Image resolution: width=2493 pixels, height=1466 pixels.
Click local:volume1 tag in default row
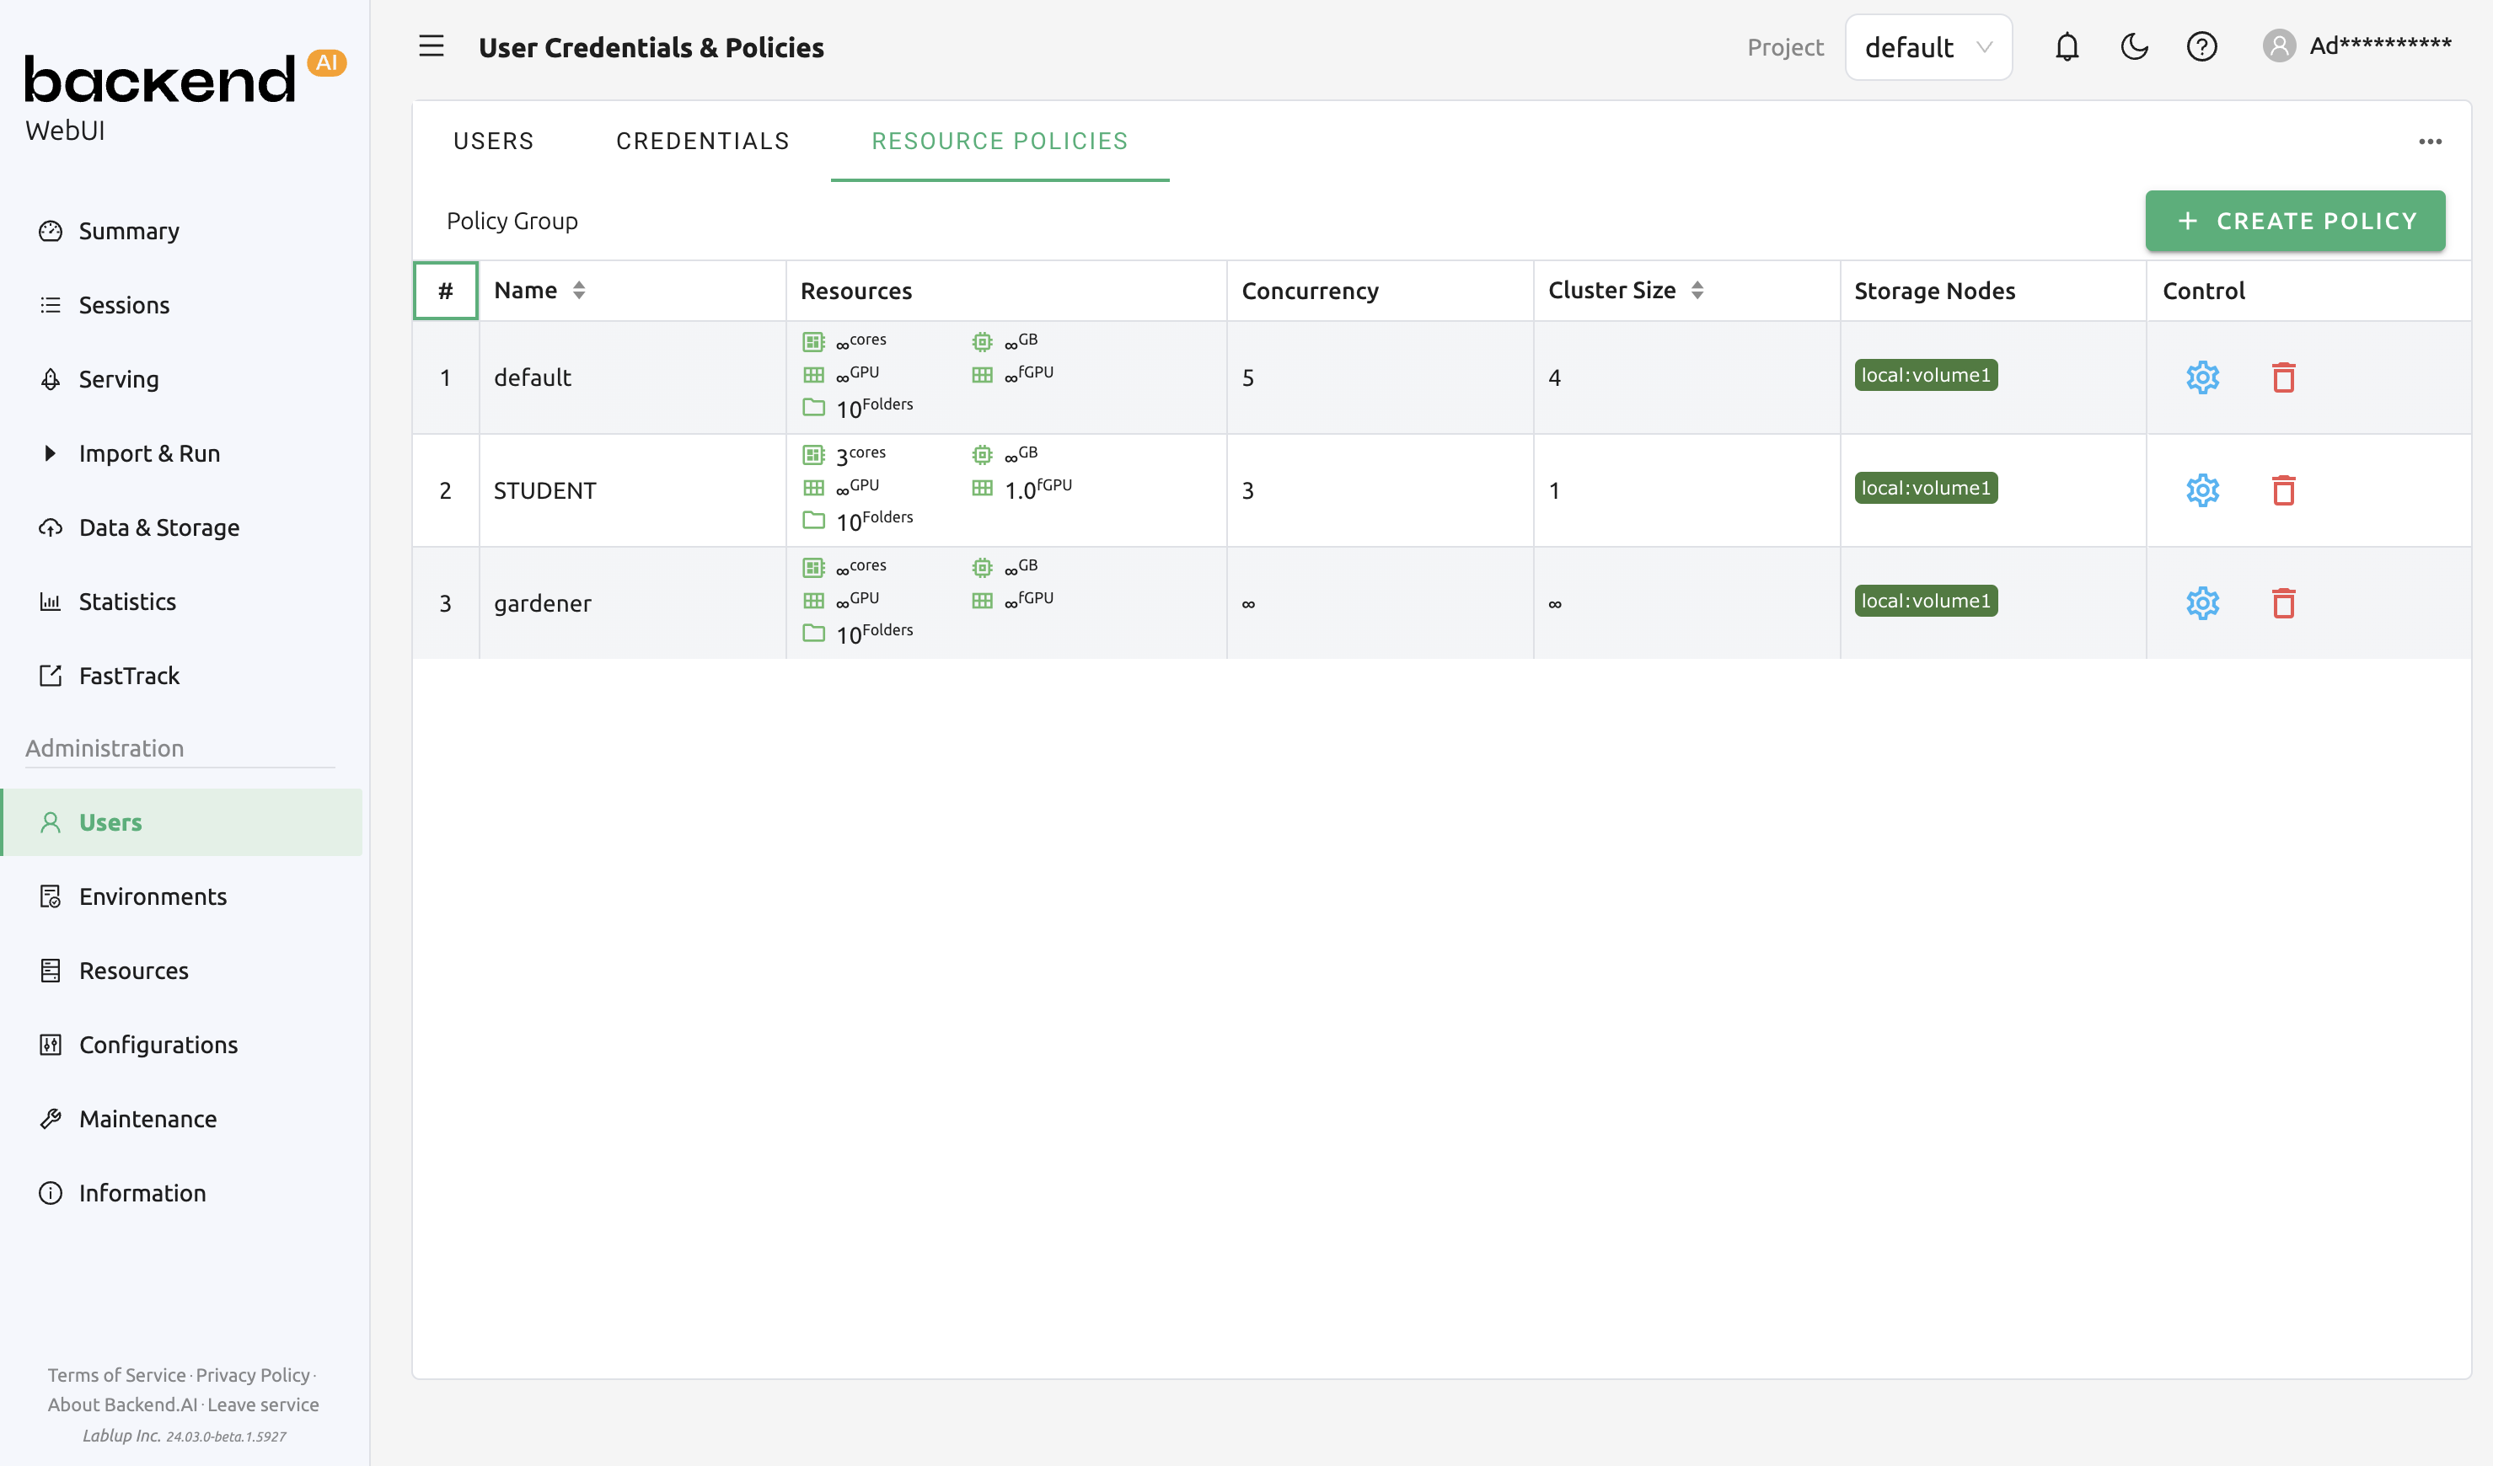[x=1925, y=375]
